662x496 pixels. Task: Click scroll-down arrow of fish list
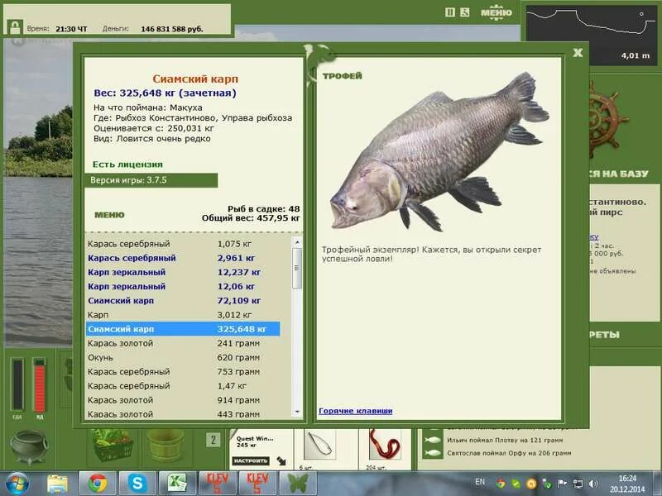pos(297,411)
